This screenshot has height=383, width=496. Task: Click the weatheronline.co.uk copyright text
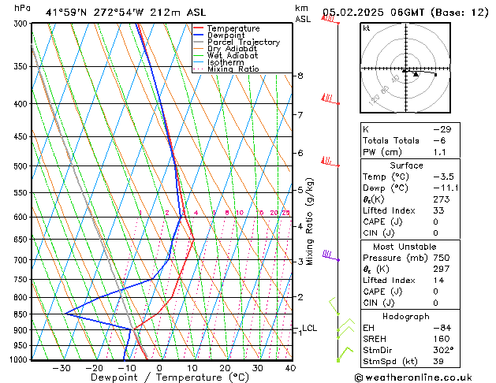(x=413, y=377)
